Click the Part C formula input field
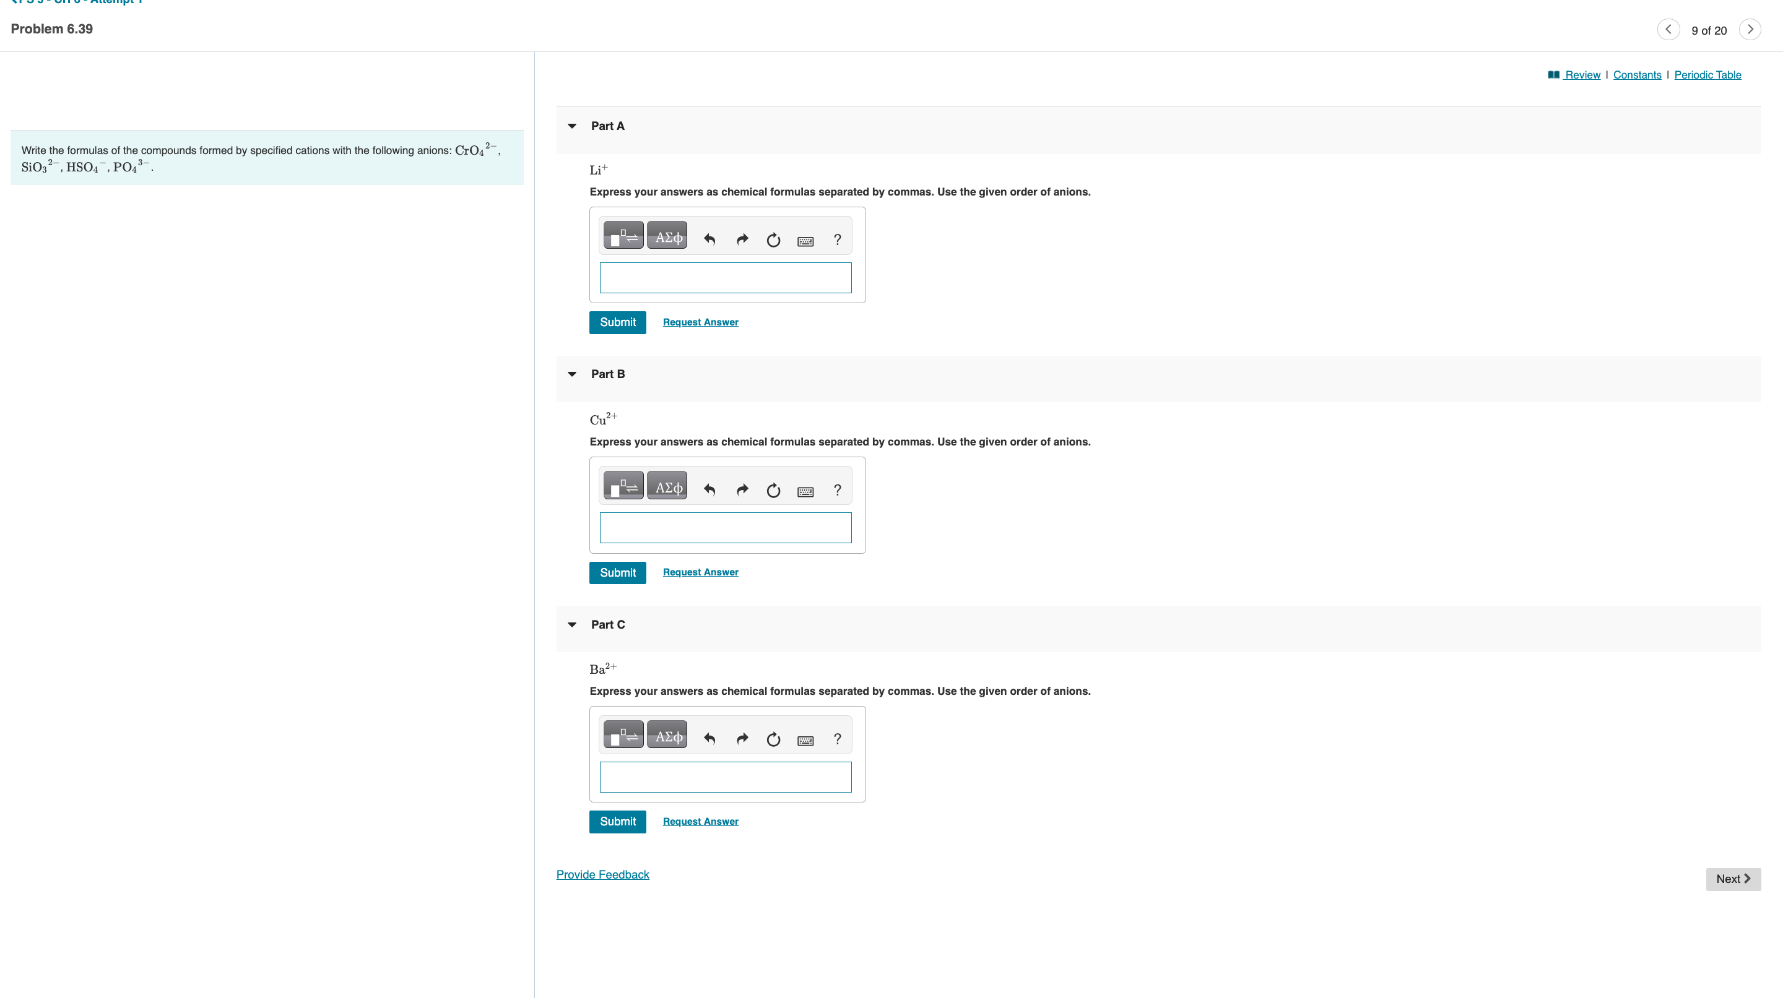 pos(725,776)
